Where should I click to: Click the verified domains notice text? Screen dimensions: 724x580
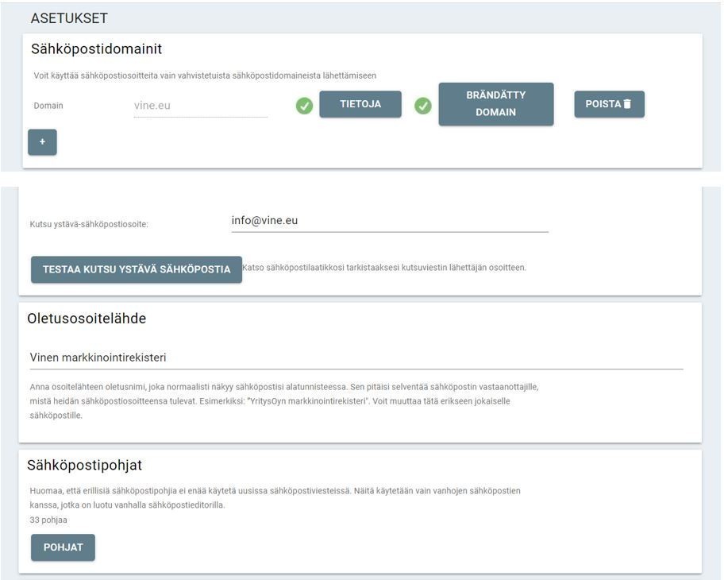coord(205,75)
